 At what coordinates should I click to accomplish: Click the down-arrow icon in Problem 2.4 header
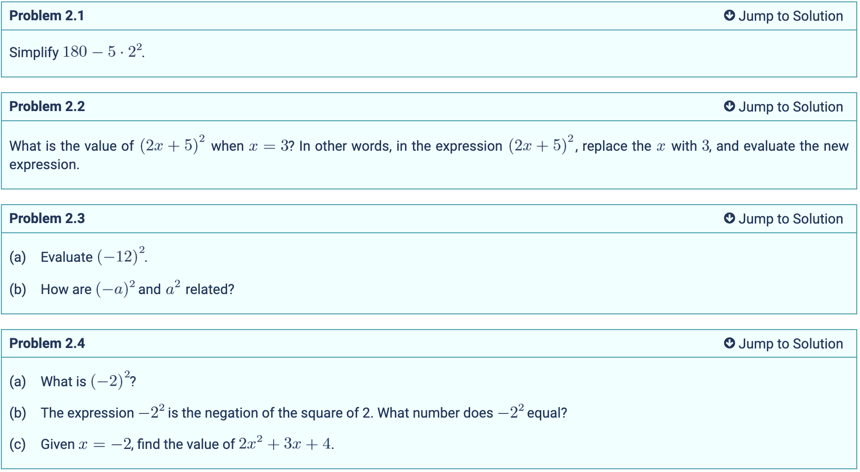729,343
